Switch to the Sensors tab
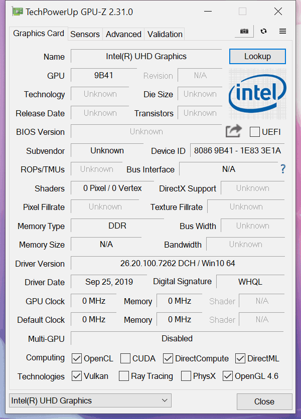 (x=85, y=34)
